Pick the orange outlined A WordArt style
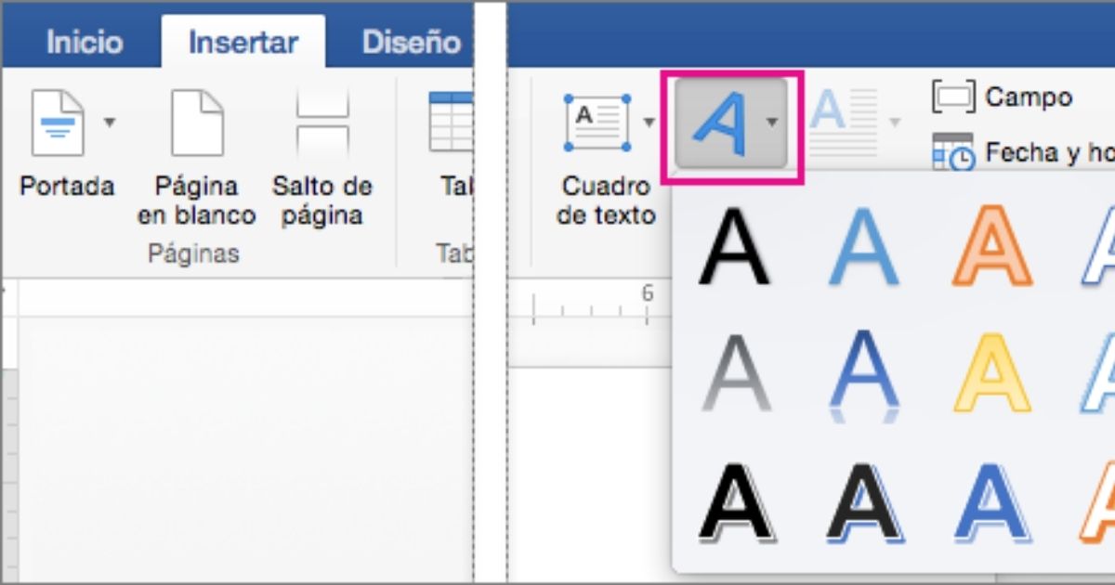The image size is (1115, 585). [x=991, y=247]
